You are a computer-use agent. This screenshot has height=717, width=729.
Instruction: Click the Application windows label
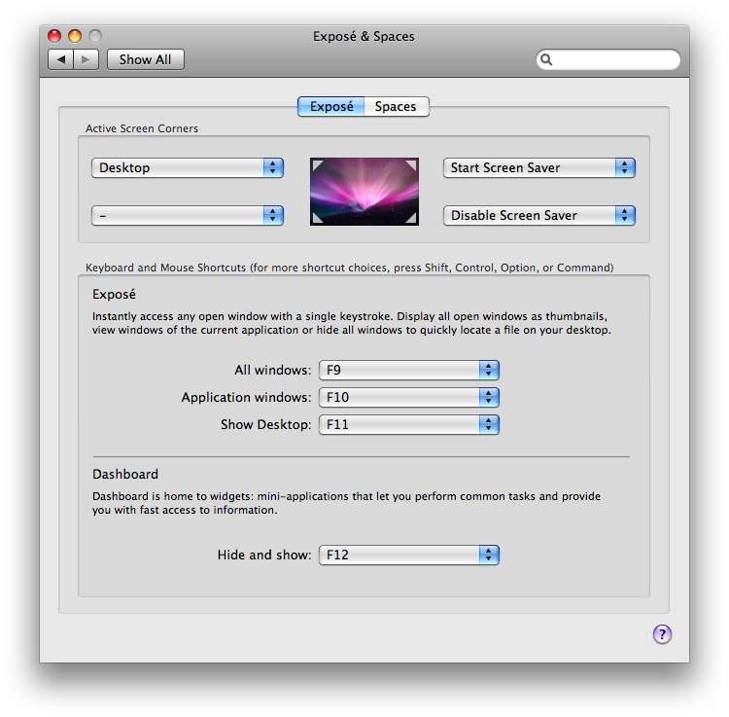tap(247, 397)
